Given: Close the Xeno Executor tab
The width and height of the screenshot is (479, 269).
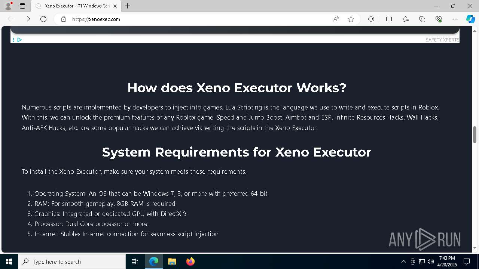Looking at the screenshot, I should [115, 6].
